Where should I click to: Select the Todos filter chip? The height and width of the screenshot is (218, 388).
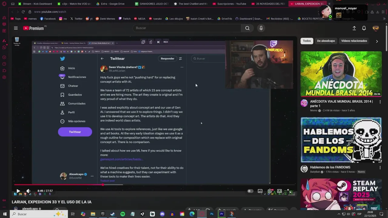pos(307,41)
